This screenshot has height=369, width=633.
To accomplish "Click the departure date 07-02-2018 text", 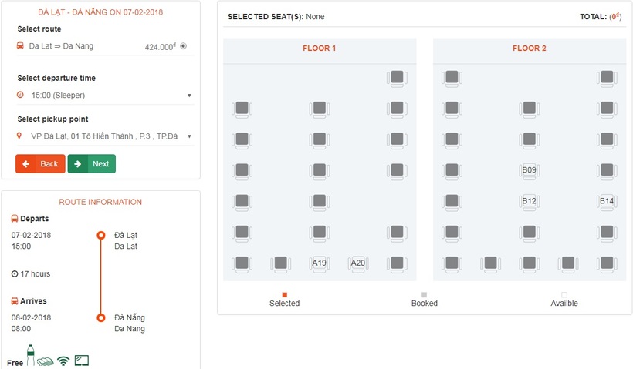I will click(31, 235).
